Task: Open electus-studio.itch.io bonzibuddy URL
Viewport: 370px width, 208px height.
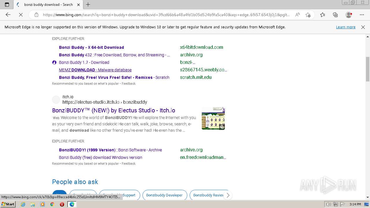Action: pyautogui.click(x=105, y=102)
